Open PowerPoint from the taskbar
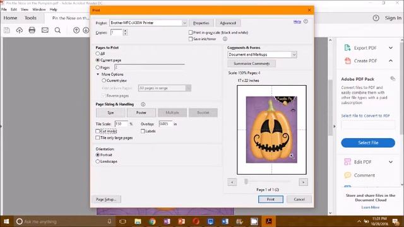 pyautogui.click(x=181, y=221)
